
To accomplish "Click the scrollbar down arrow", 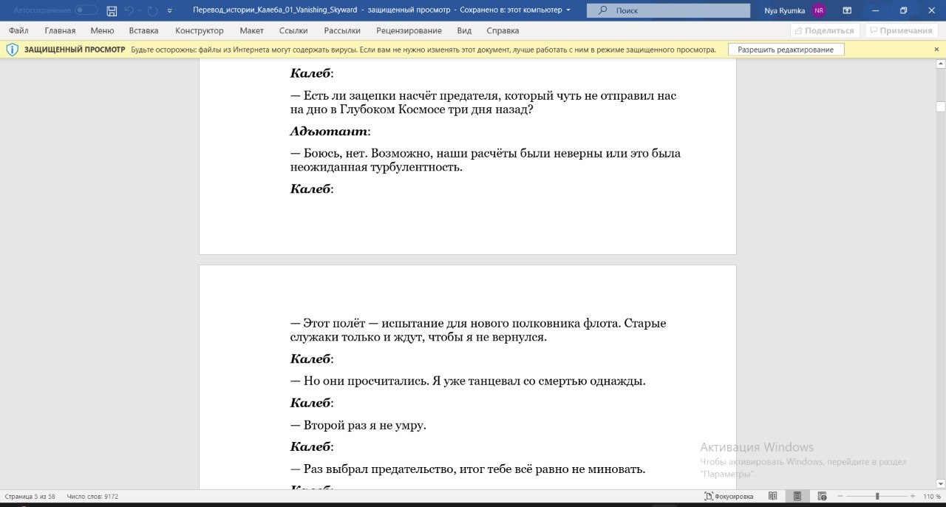I will coord(940,483).
